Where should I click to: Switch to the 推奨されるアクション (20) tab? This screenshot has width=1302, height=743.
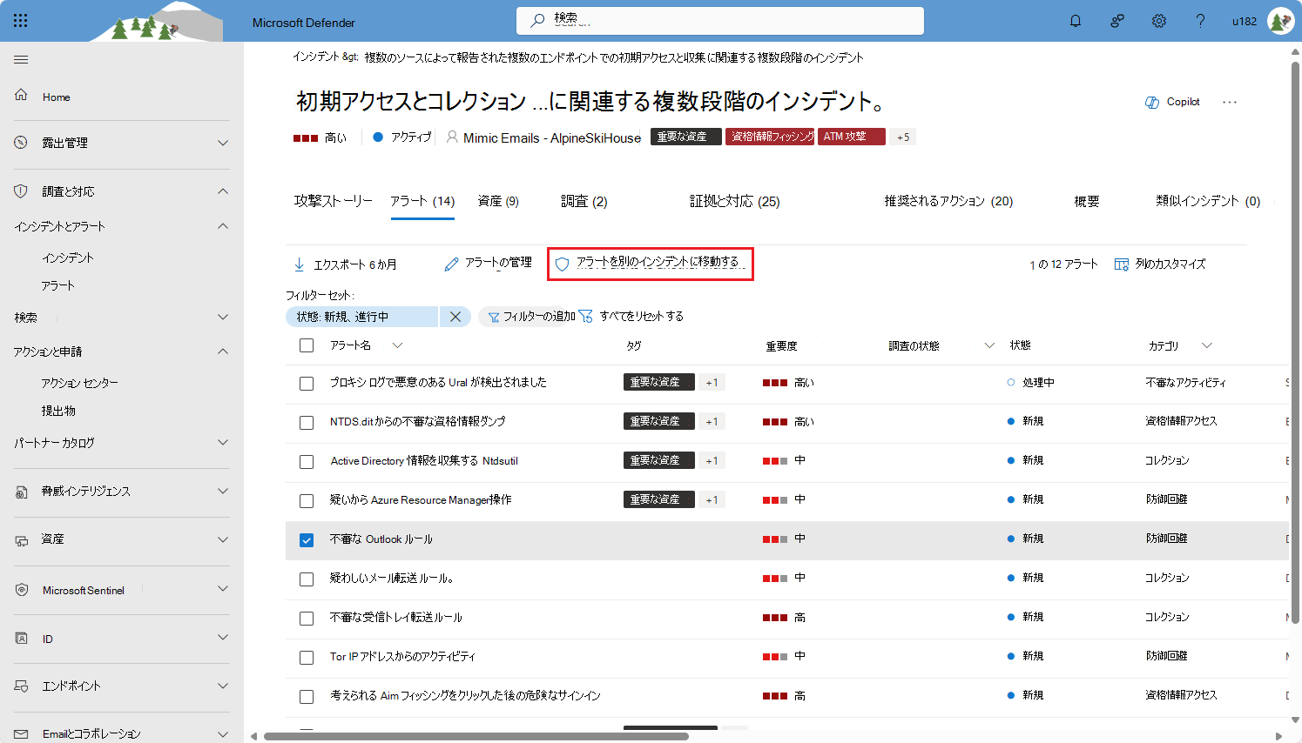pyautogui.click(x=949, y=201)
